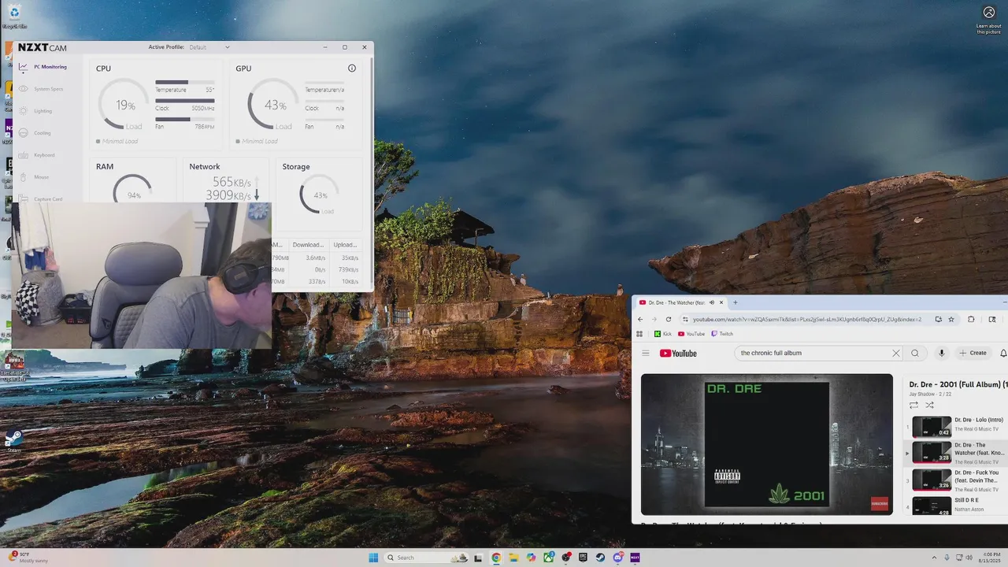
Task: Mute the Dr. Dre tab audio icon
Action: pos(711,302)
